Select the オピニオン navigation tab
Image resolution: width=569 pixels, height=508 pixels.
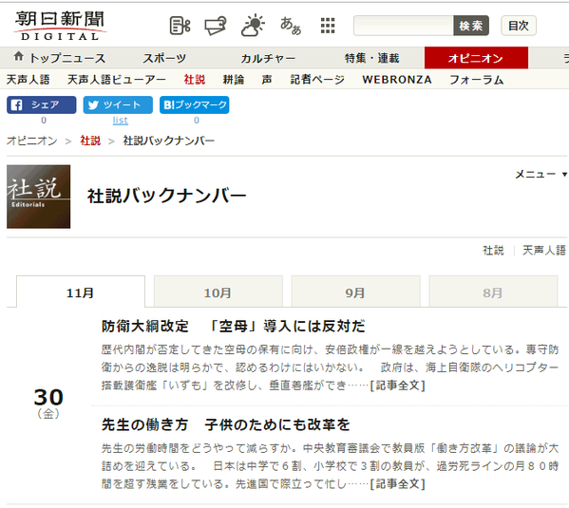point(476,58)
